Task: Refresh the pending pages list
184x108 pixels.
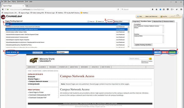Action: (x=100, y=22)
